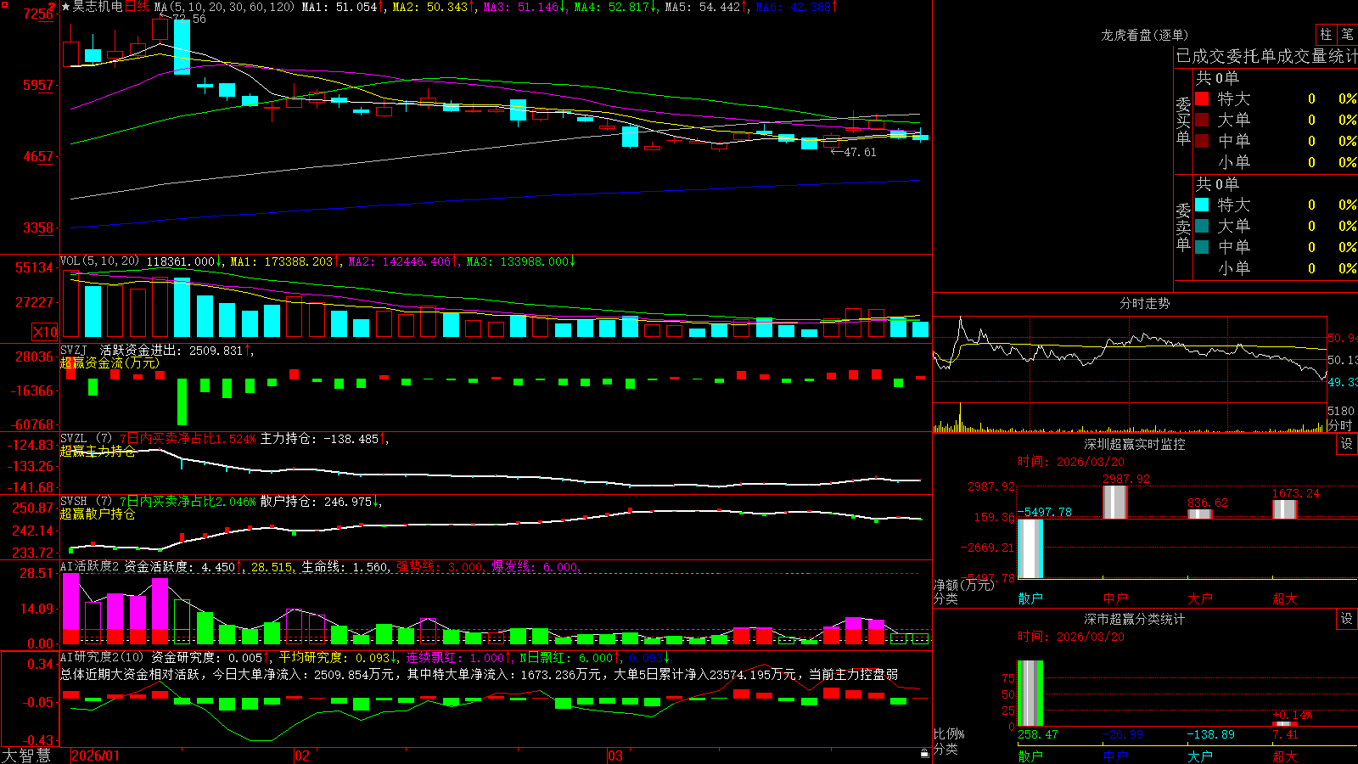
Task: Click the 散户 bar in 深圳超赢实时监控
Action: 1030,548
